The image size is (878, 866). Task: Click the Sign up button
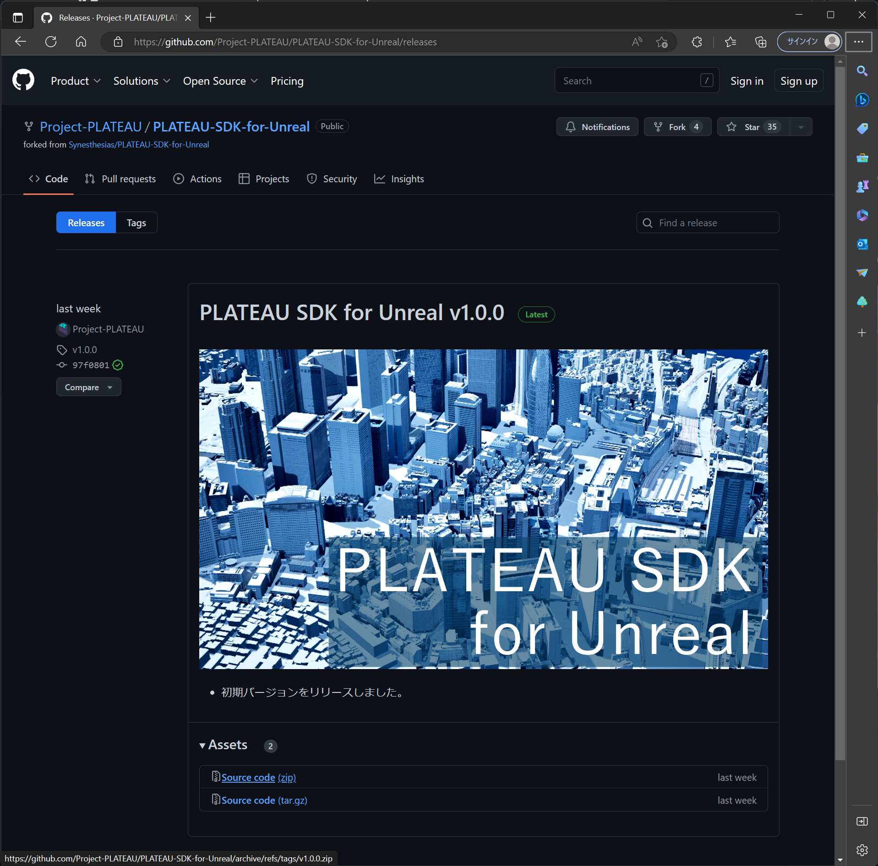click(x=798, y=80)
